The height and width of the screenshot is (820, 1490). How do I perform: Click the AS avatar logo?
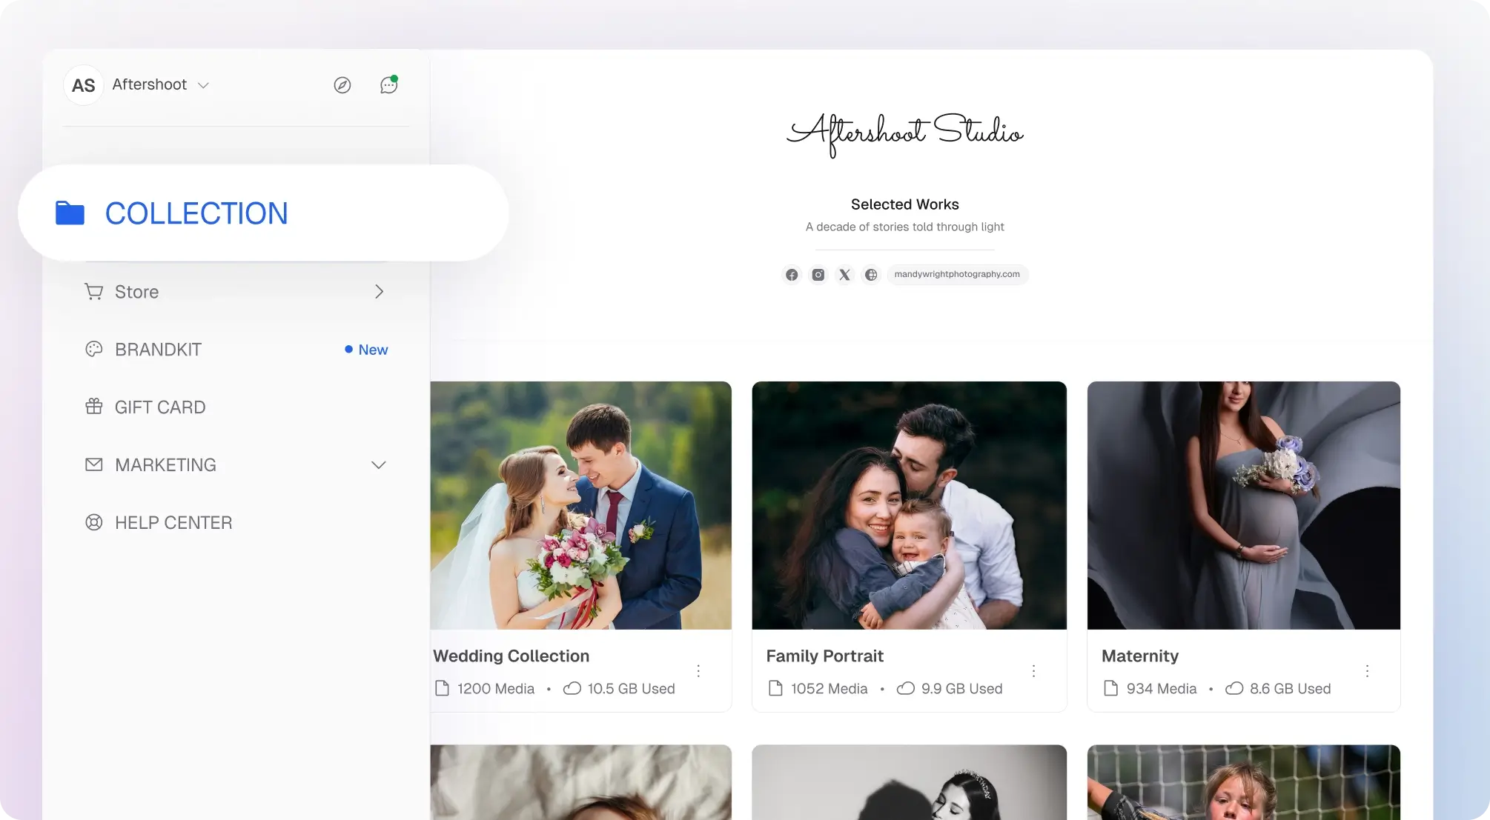(84, 85)
